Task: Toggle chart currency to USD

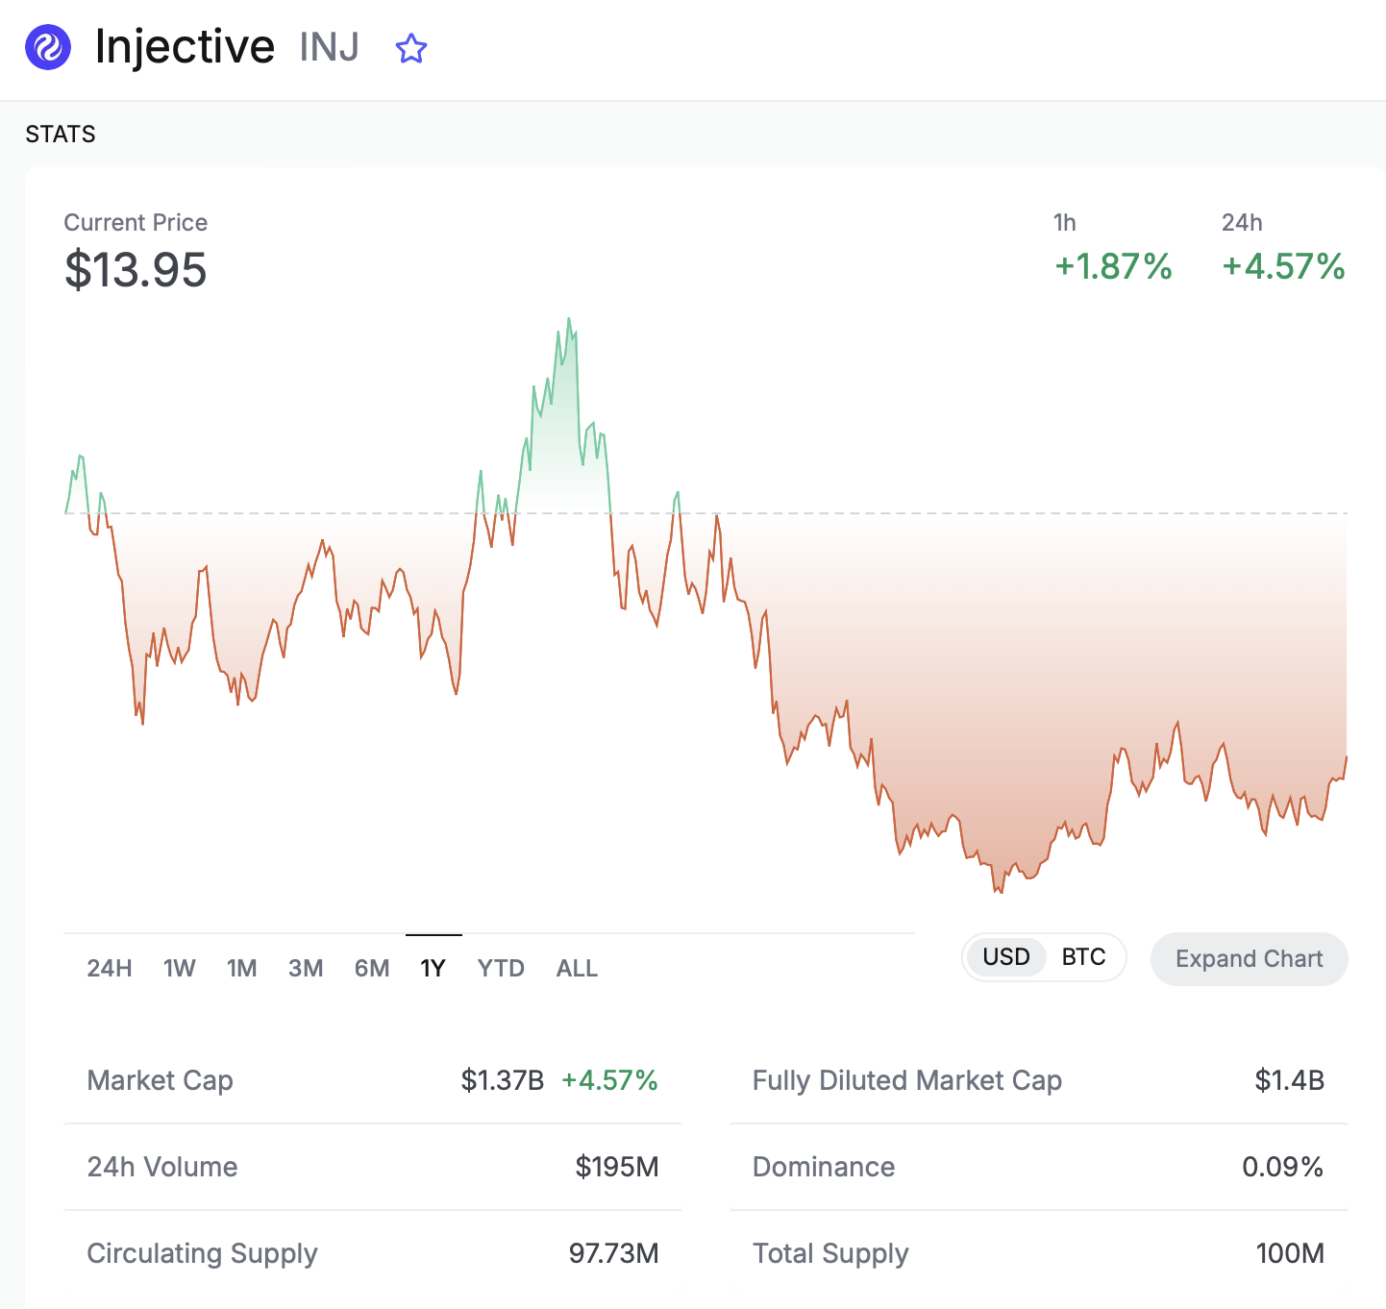Action: point(1006,957)
